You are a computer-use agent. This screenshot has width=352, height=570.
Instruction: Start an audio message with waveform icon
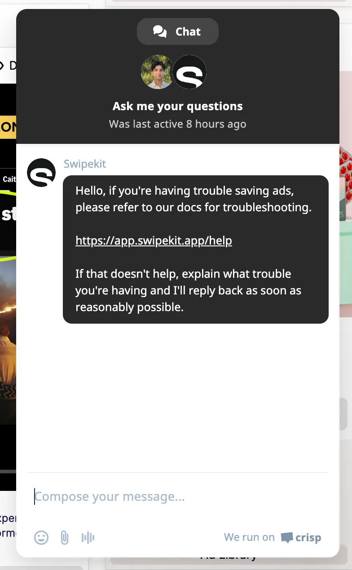pos(88,537)
